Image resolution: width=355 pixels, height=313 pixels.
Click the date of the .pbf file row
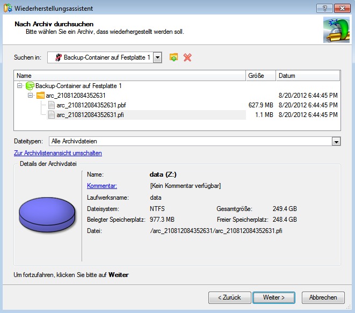pyautogui.click(x=308, y=105)
